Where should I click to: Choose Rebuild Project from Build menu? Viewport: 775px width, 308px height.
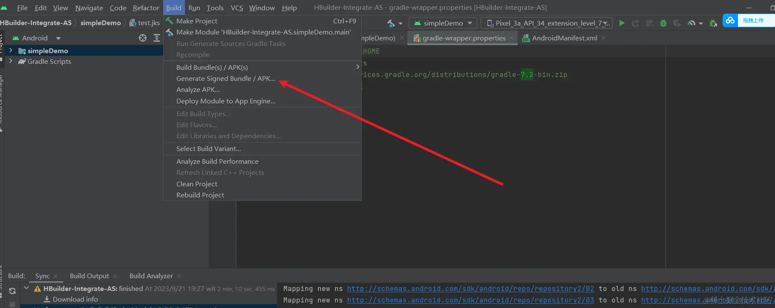coord(200,195)
